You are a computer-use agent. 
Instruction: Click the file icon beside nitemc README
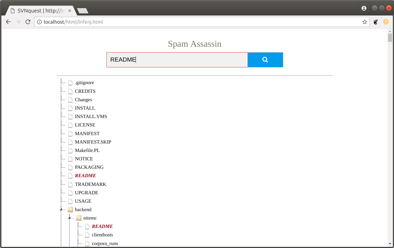[x=87, y=226]
